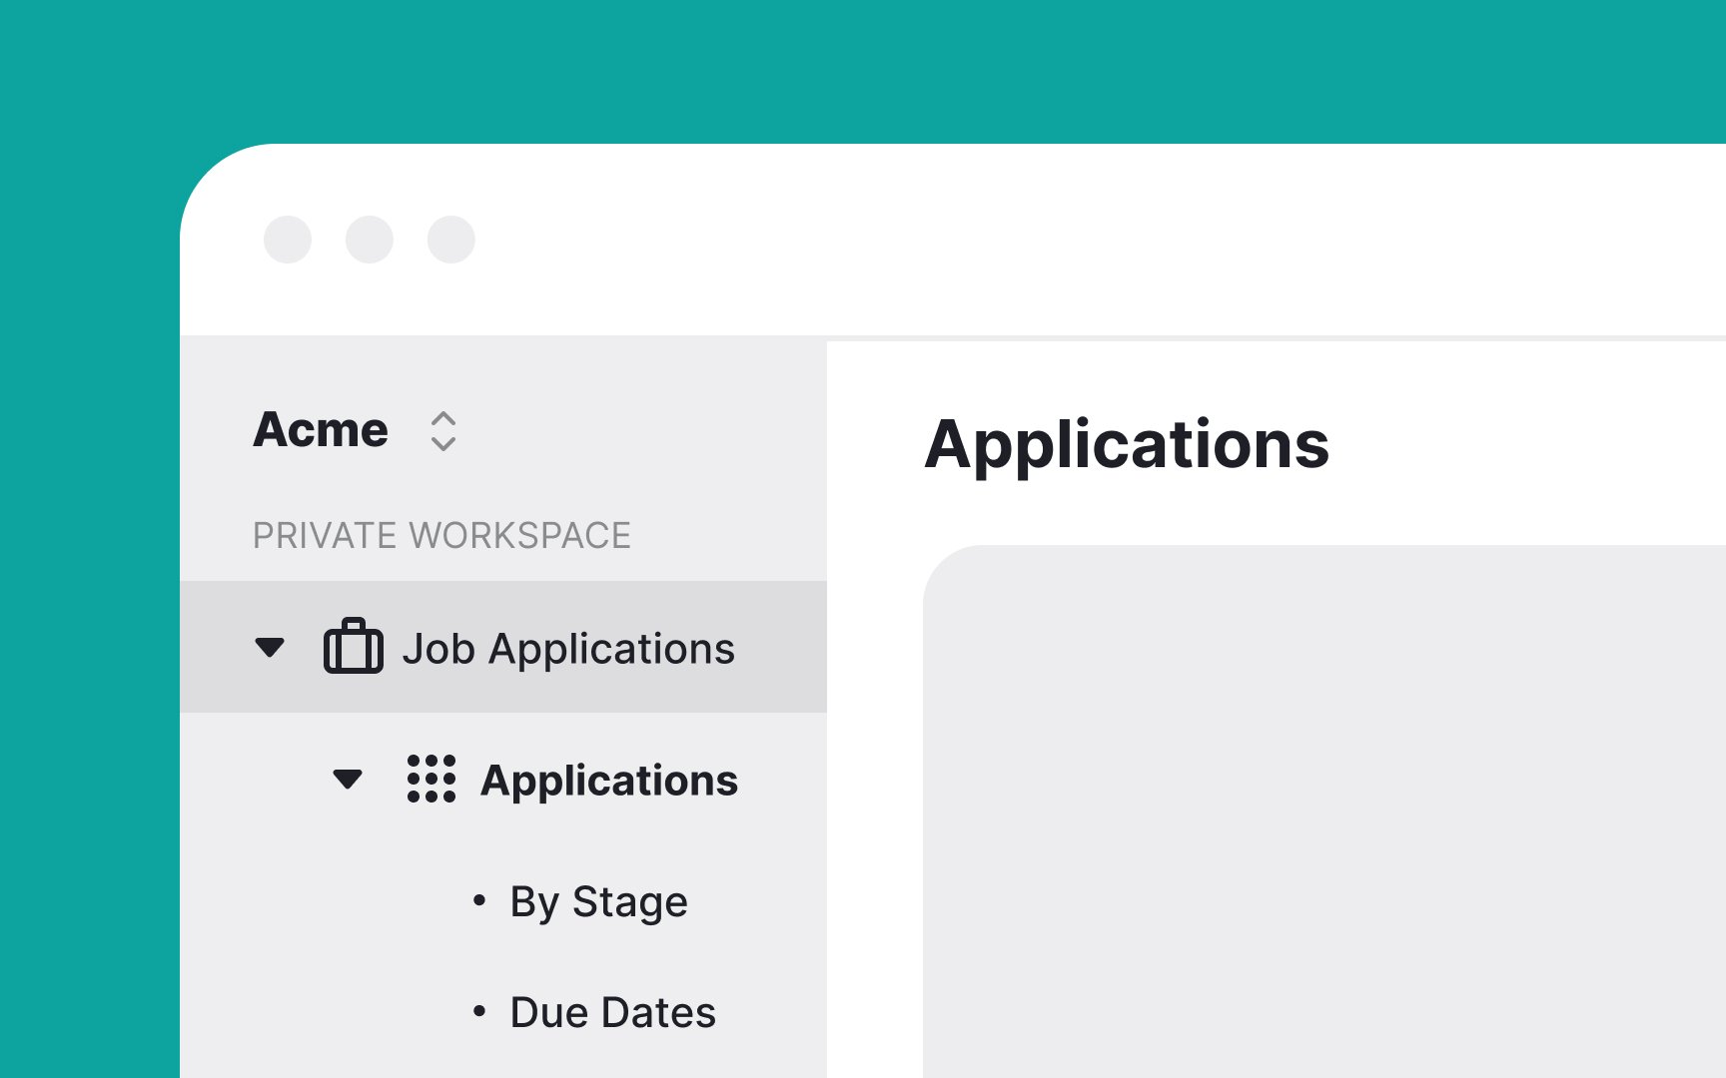Click the PRIVATE WORKSPACE section label

(x=441, y=536)
